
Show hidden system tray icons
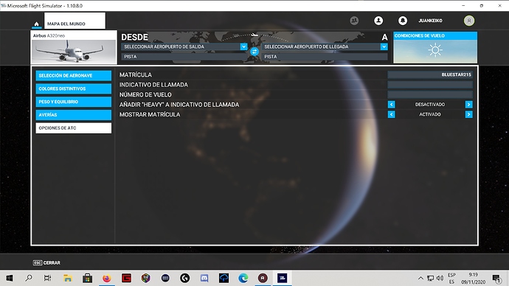(420, 278)
